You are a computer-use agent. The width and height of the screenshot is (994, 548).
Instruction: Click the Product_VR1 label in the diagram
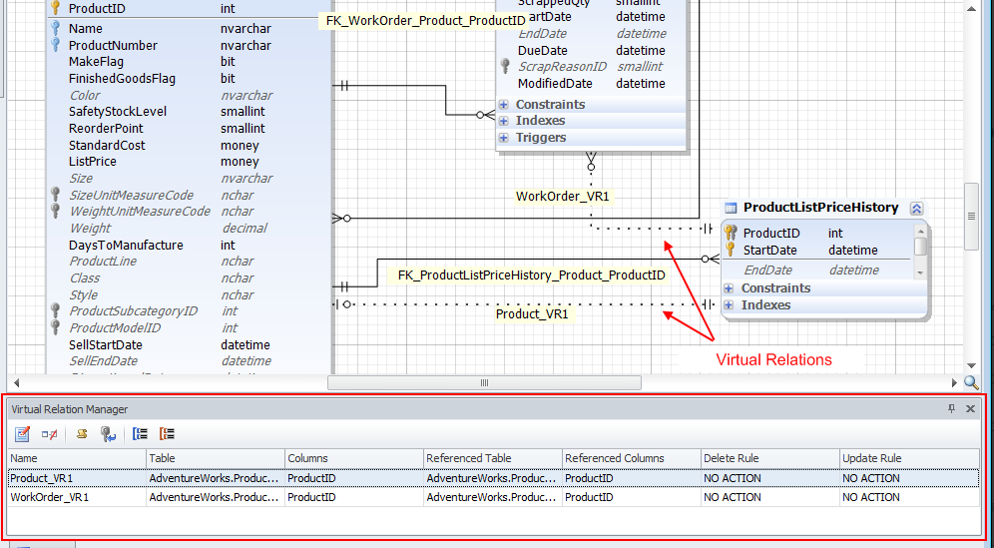[532, 314]
